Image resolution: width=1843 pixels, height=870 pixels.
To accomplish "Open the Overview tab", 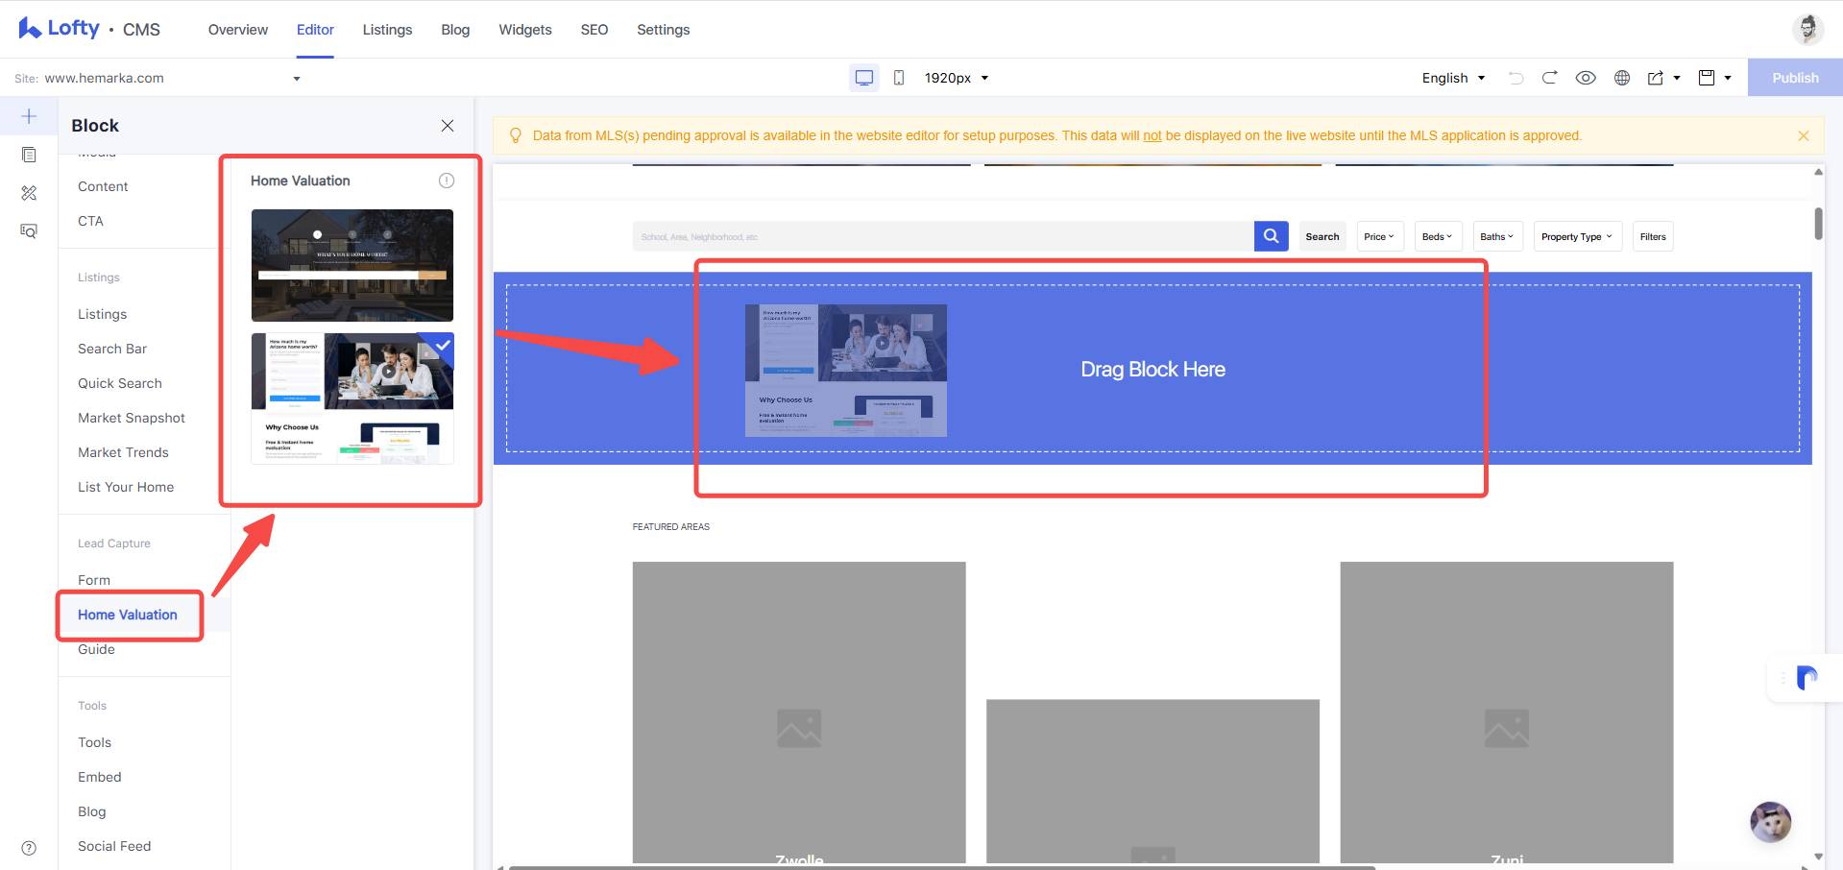I will [238, 30].
